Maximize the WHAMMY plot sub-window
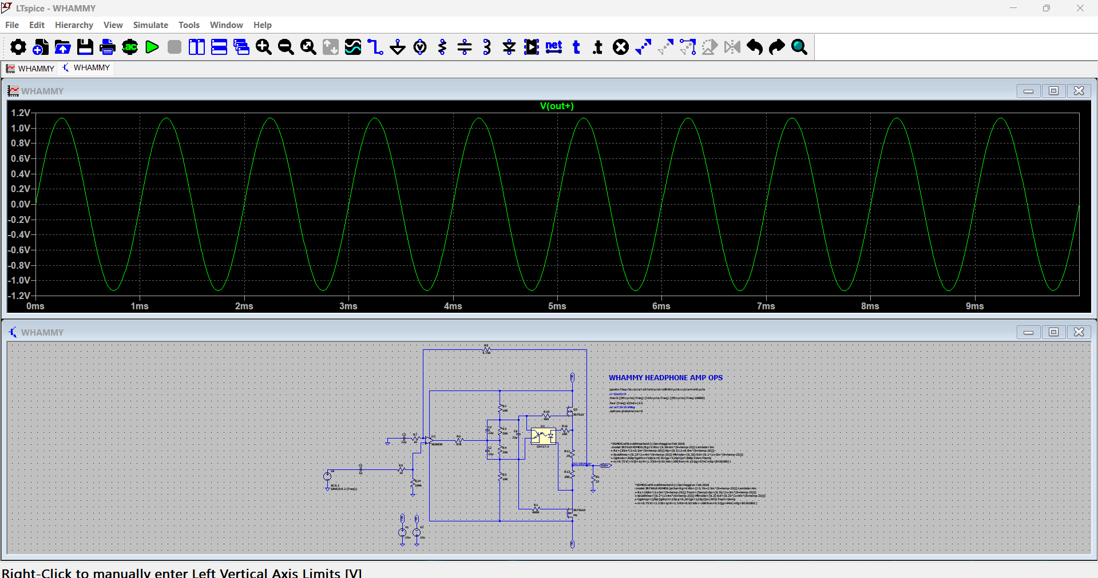Viewport: 1098px width, 578px height. point(1053,91)
